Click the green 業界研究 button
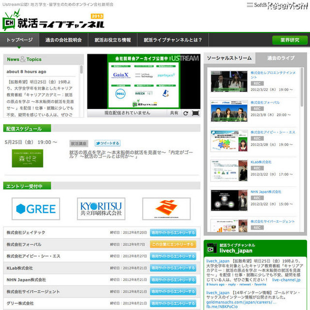310x310 pixels. click(290, 40)
